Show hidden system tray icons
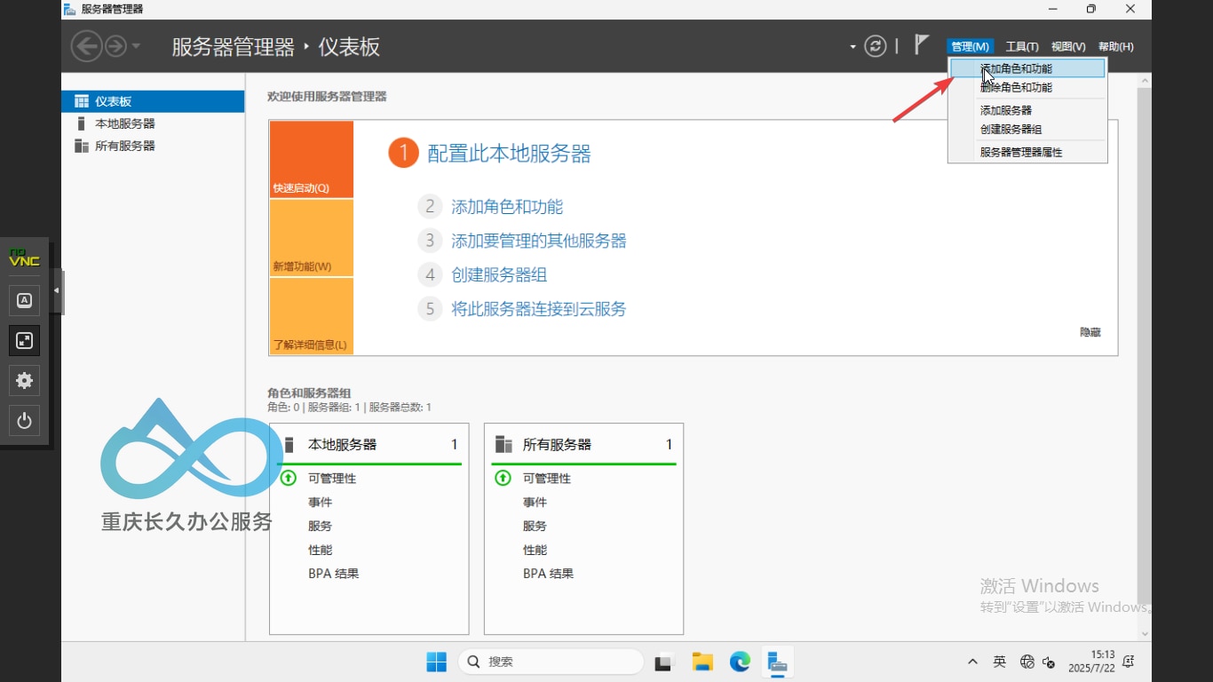Image resolution: width=1213 pixels, height=682 pixels. coord(972,662)
